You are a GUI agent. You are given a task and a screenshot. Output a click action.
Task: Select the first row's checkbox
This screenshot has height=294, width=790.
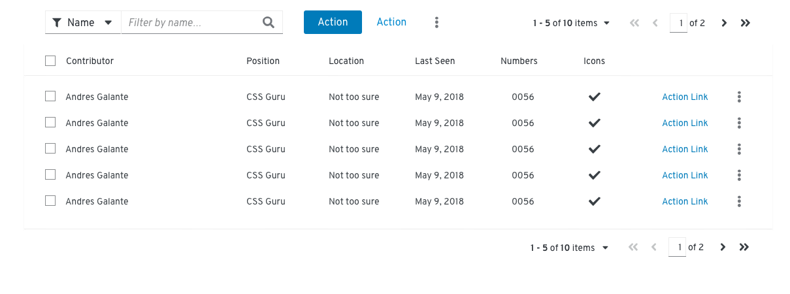[50, 96]
